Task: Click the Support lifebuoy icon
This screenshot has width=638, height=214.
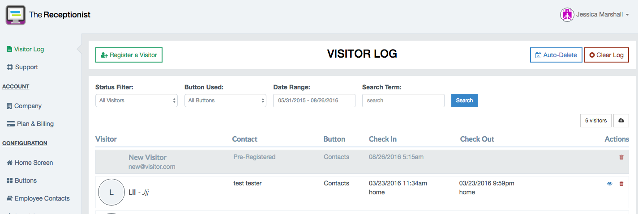Action: 9,67
